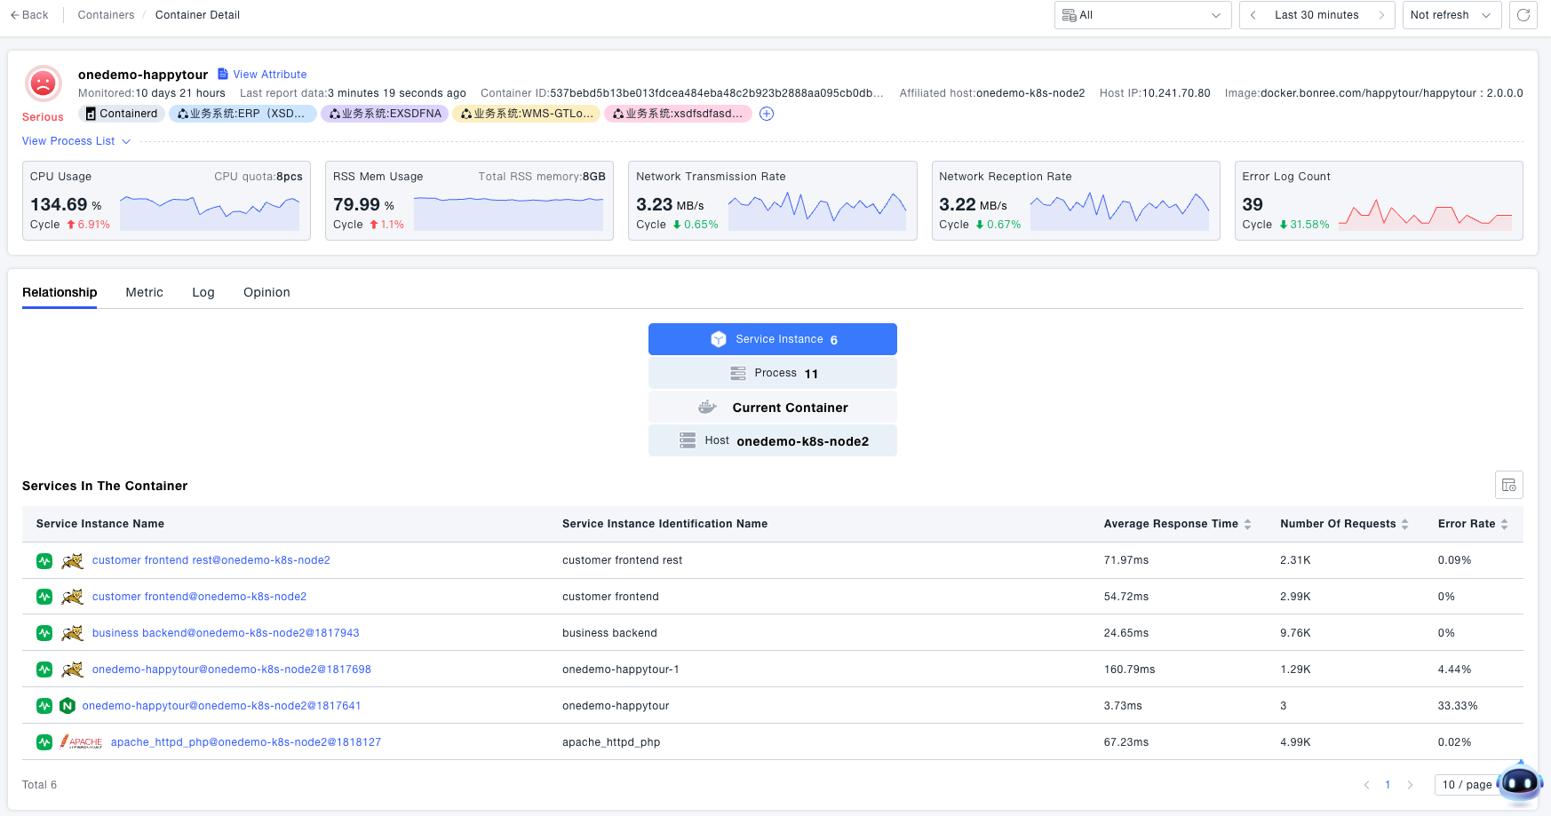Switch to the Log tab
This screenshot has width=1551, height=816.
tap(203, 292)
